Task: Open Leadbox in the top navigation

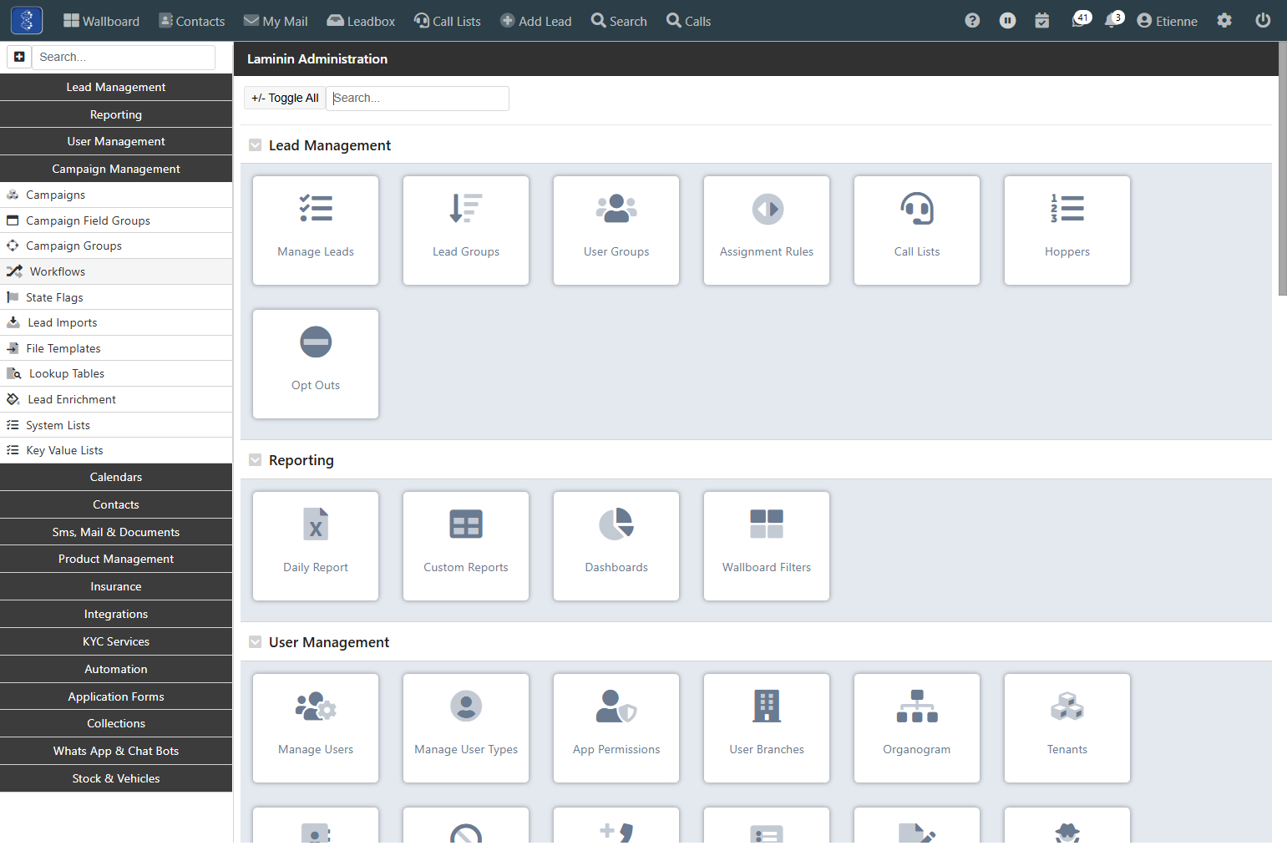Action: [x=361, y=21]
